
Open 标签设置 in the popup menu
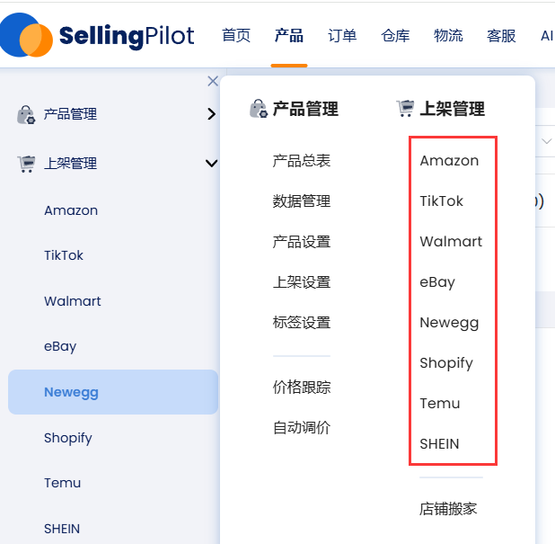pos(302,323)
